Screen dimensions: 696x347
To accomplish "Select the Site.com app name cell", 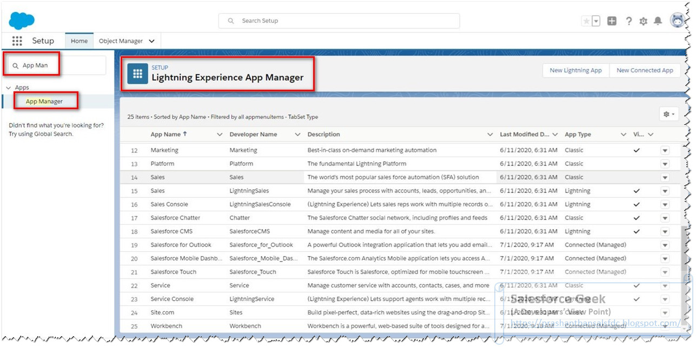I will 162,312.
